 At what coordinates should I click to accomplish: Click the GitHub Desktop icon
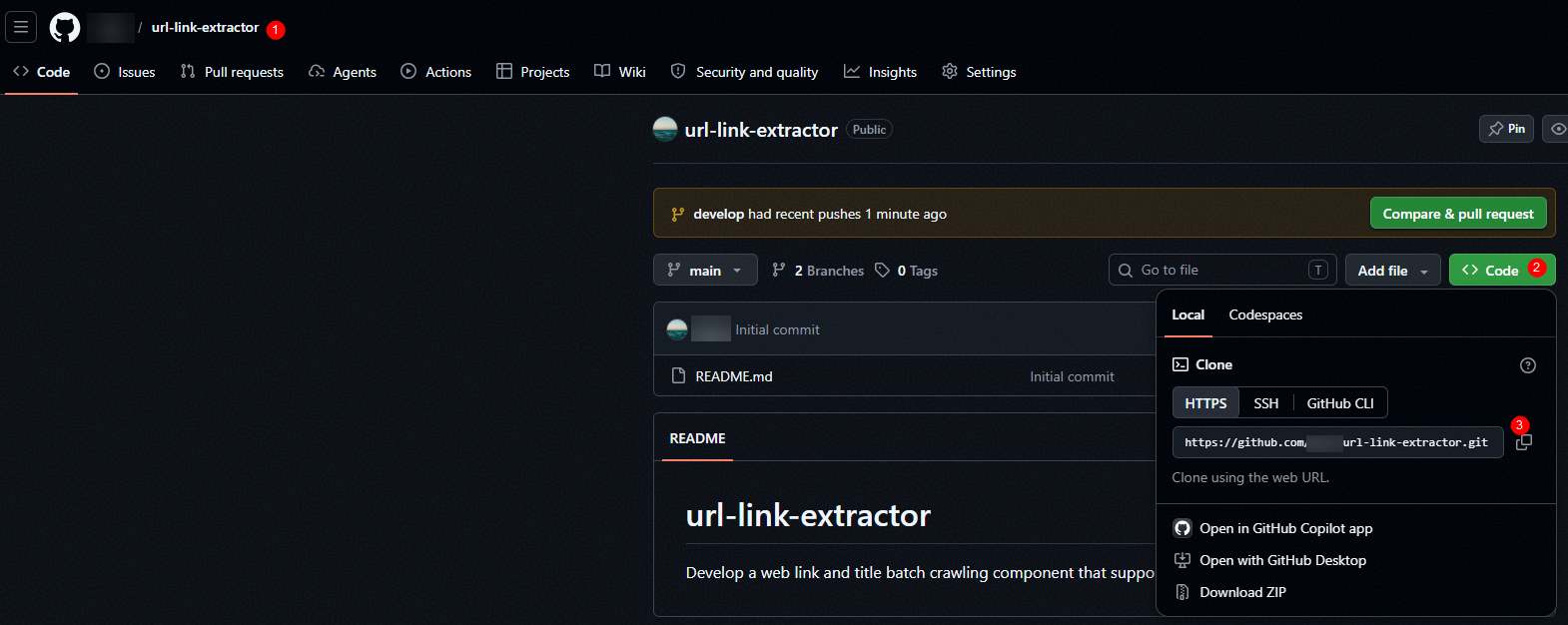[1182, 560]
